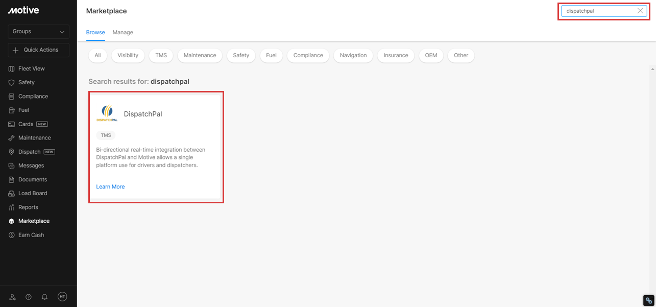Click the Safety shield icon
656x307 pixels.
tap(12, 82)
